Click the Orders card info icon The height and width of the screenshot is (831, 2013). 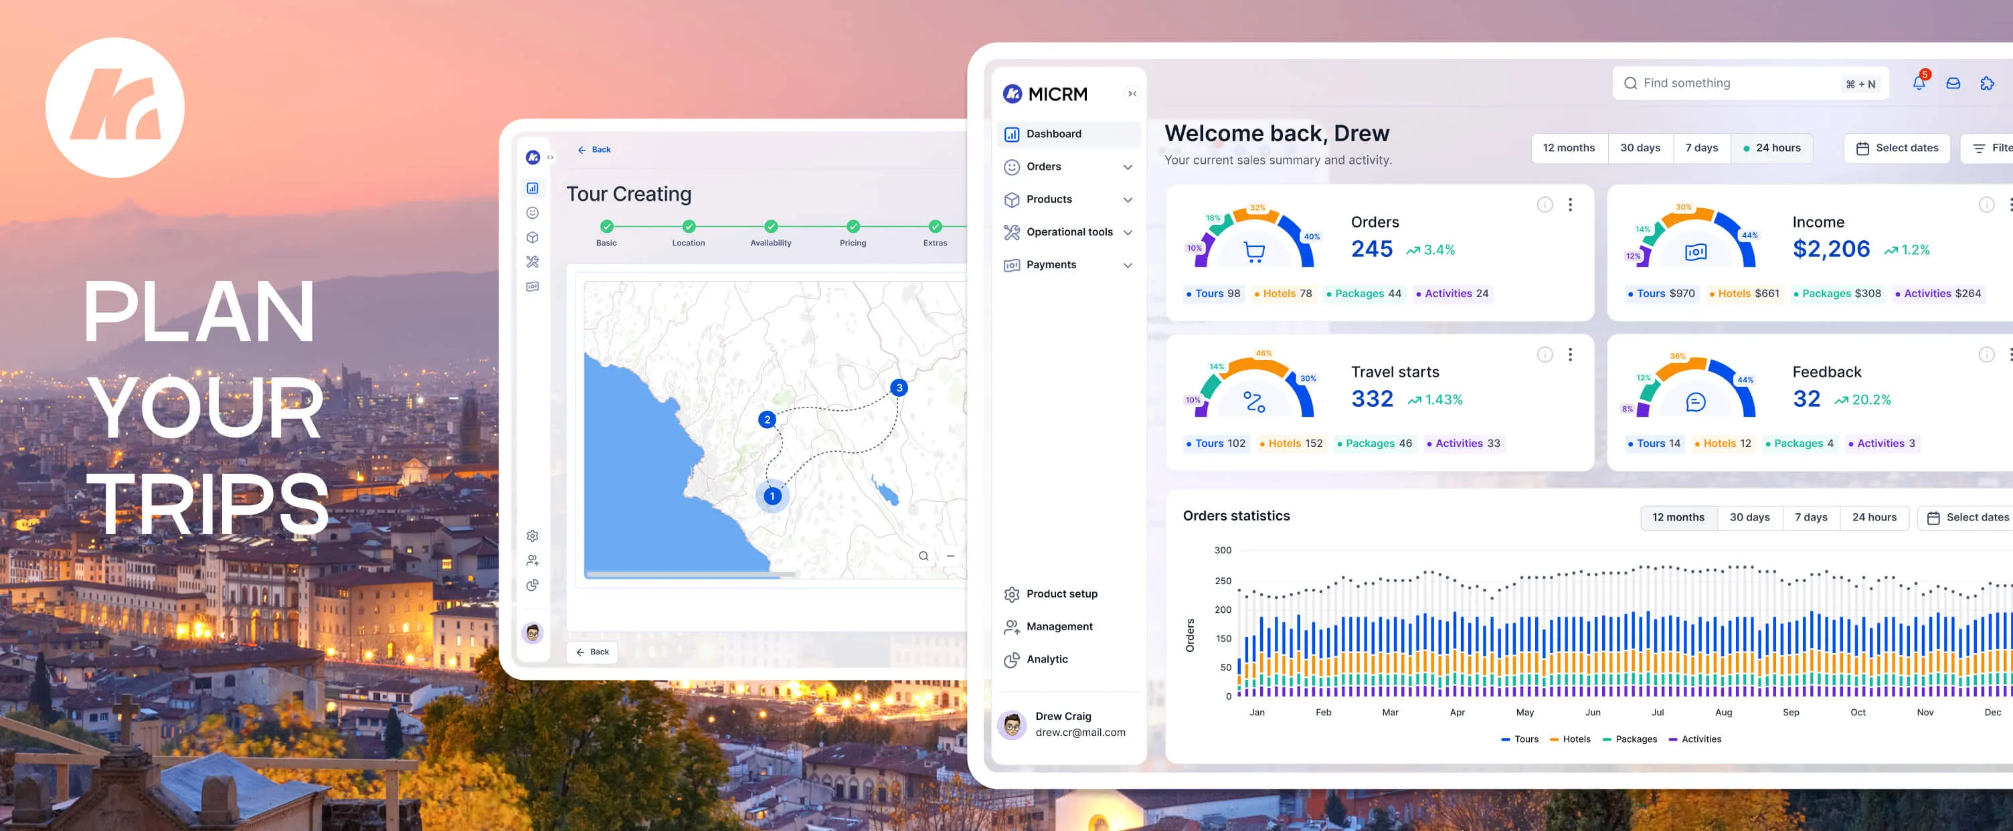pos(1544,205)
